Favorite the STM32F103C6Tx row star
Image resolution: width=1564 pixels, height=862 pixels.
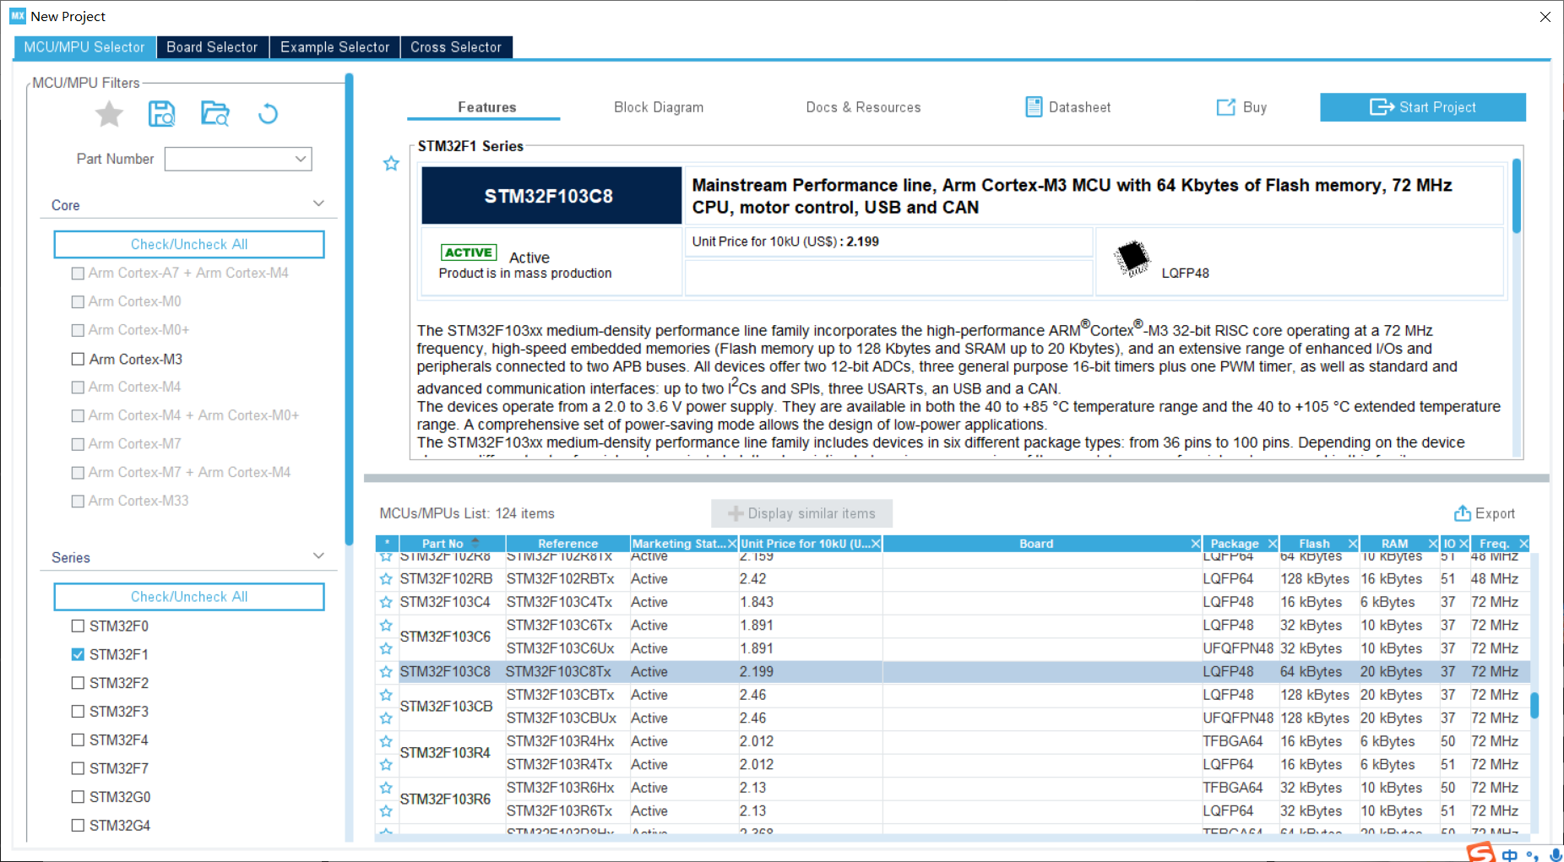386,626
